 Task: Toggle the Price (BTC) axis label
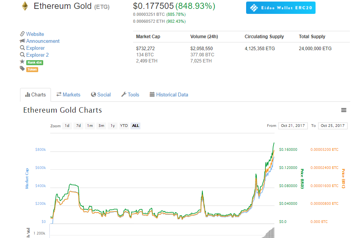(343, 179)
